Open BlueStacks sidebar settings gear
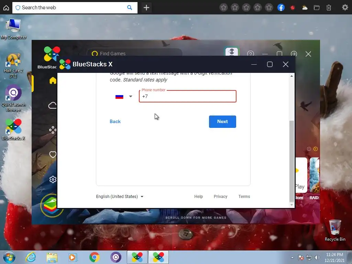This screenshot has width=352, height=264. tap(53, 179)
